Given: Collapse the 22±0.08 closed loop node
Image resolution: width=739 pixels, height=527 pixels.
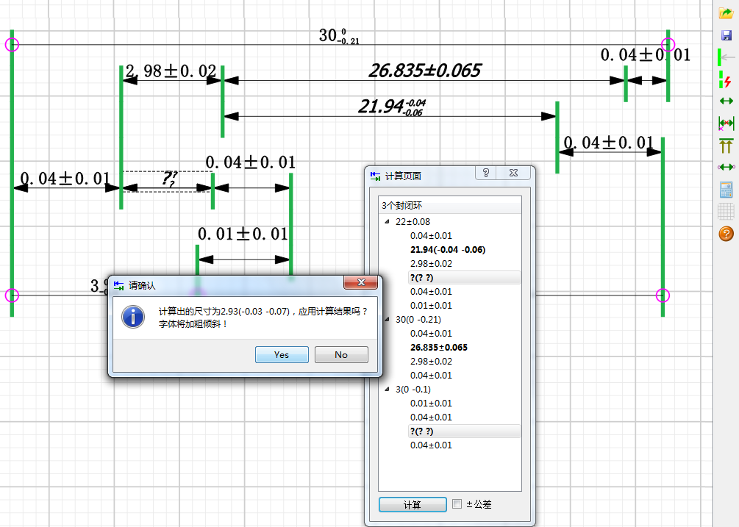Looking at the screenshot, I should click(x=387, y=221).
